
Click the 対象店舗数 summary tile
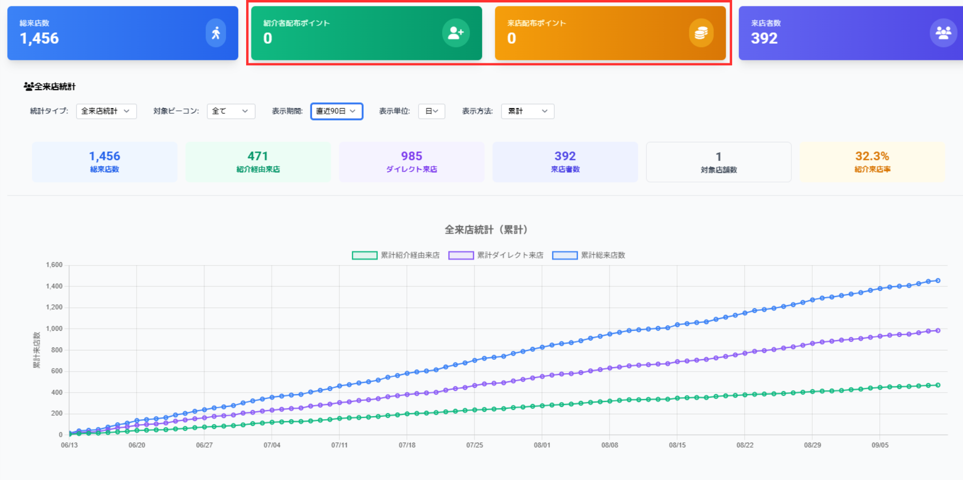(718, 162)
